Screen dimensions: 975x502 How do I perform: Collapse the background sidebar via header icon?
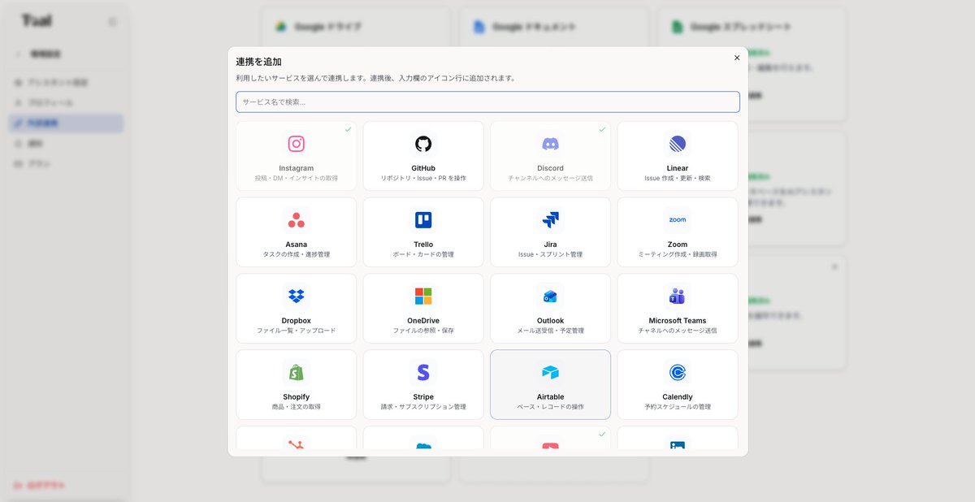[x=112, y=22]
